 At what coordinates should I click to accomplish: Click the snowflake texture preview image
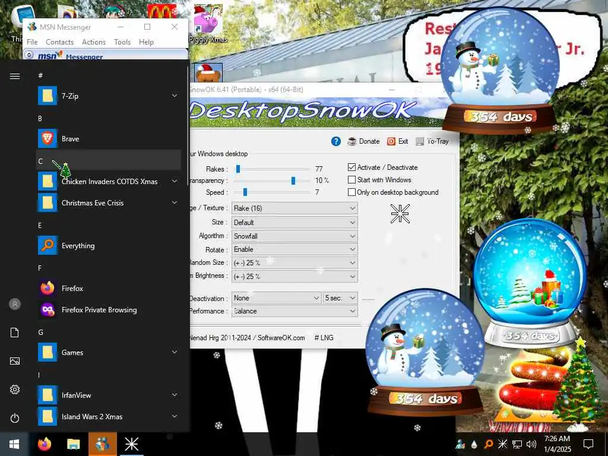point(400,214)
